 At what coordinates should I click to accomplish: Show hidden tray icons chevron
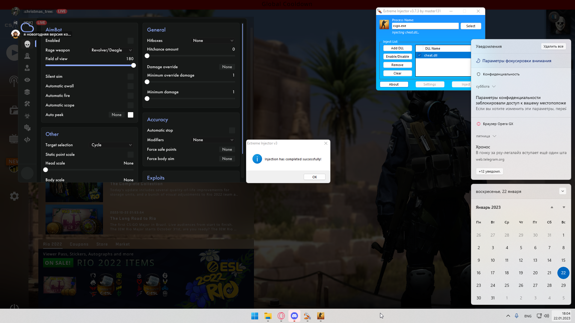point(508,316)
